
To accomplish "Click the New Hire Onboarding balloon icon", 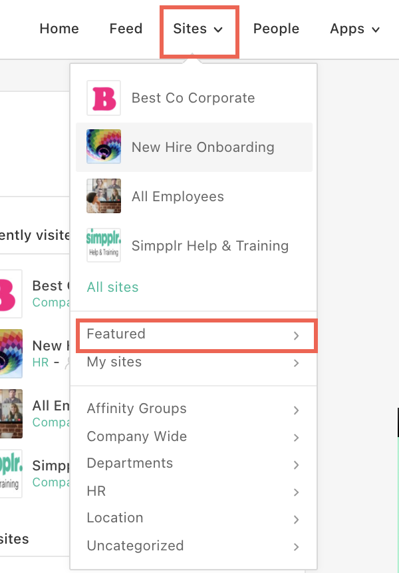I will (104, 147).
